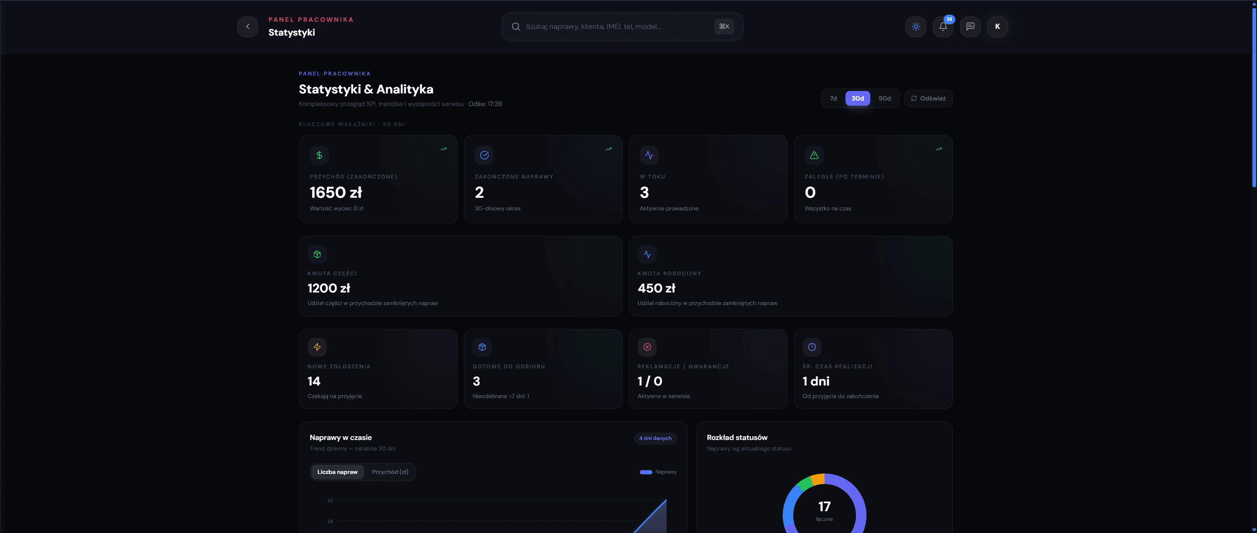
Task: Click the pulse icon on Kwota robocizny
Action: point(647,254)
